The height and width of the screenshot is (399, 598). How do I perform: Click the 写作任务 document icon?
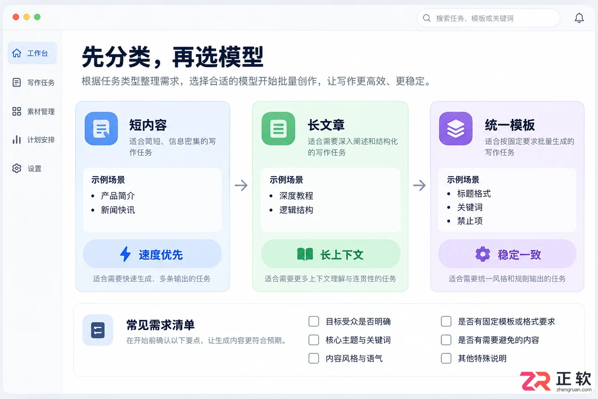coord(17,82)
